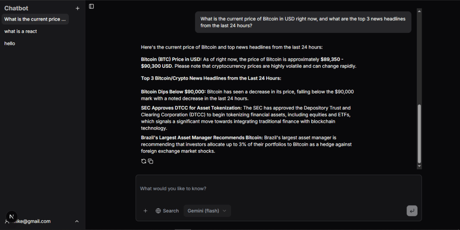460x230 pixels.
Task: Copy the assistant's response
Action: point(151,161)
